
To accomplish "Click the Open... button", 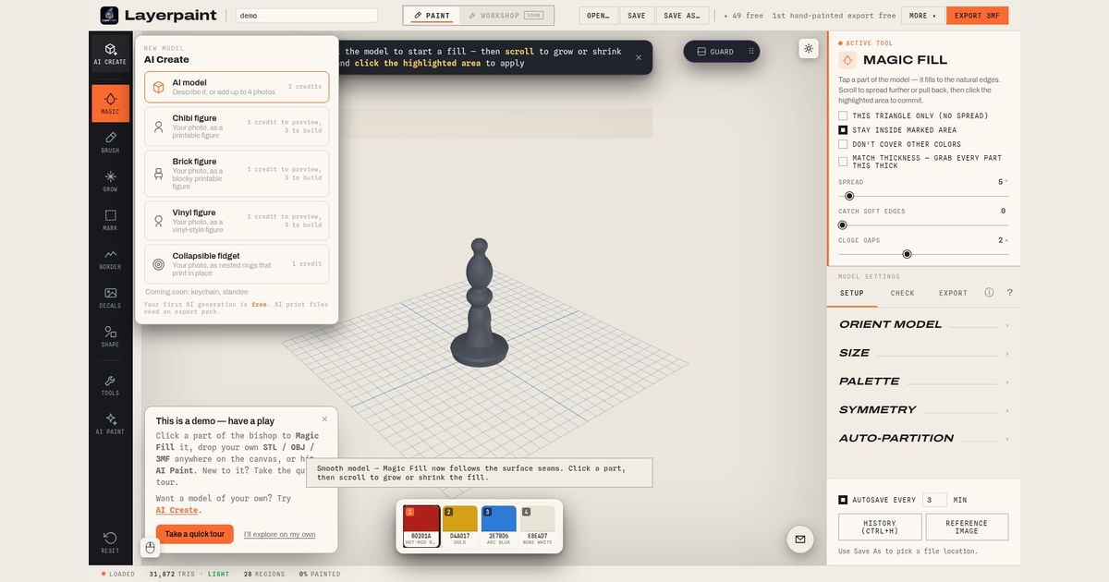I will [598, 16].
